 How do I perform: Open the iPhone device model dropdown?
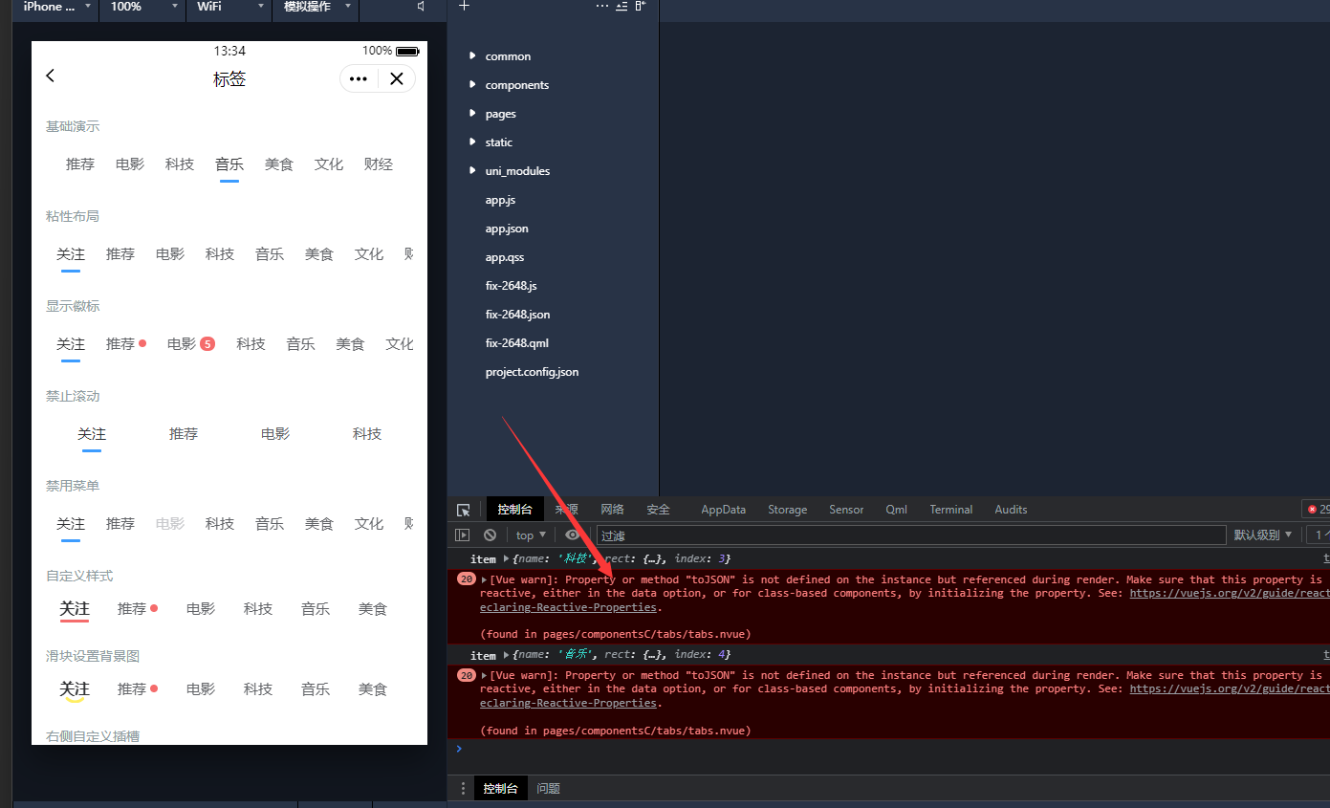click(54, 7)
